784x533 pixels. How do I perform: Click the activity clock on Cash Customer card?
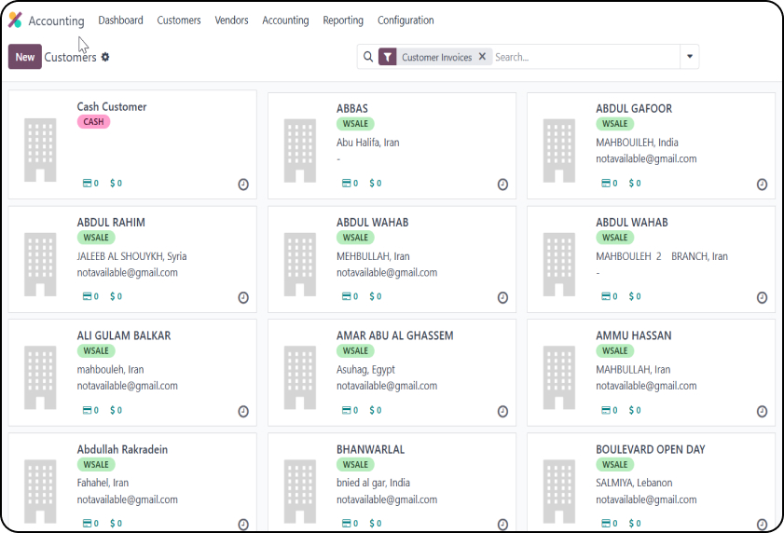coord(243,184)
